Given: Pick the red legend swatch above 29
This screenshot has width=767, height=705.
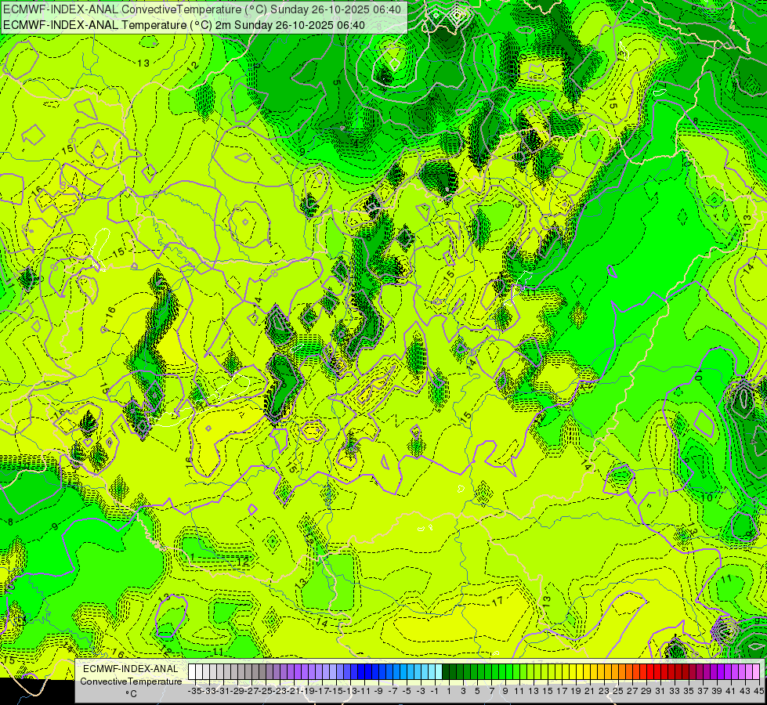Looking at the screenshot, I should click(642, 672).
